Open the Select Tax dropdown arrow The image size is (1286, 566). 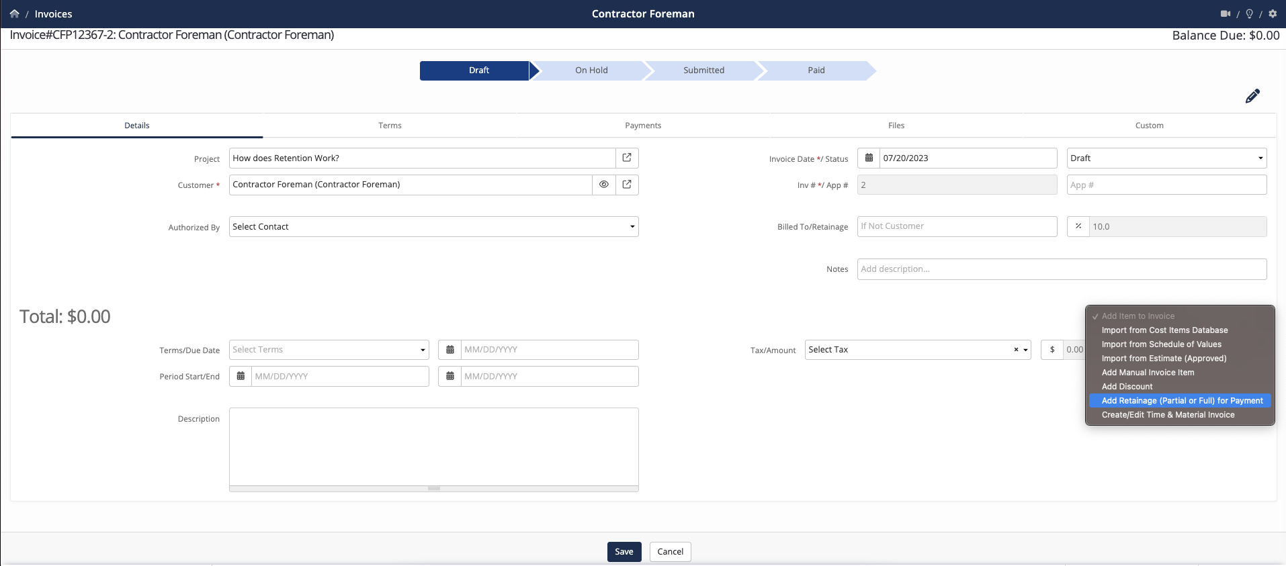point(1025,350)
